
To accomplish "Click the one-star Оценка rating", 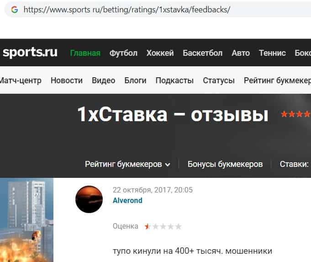I will pyautogui.click(x=163, y=226).
